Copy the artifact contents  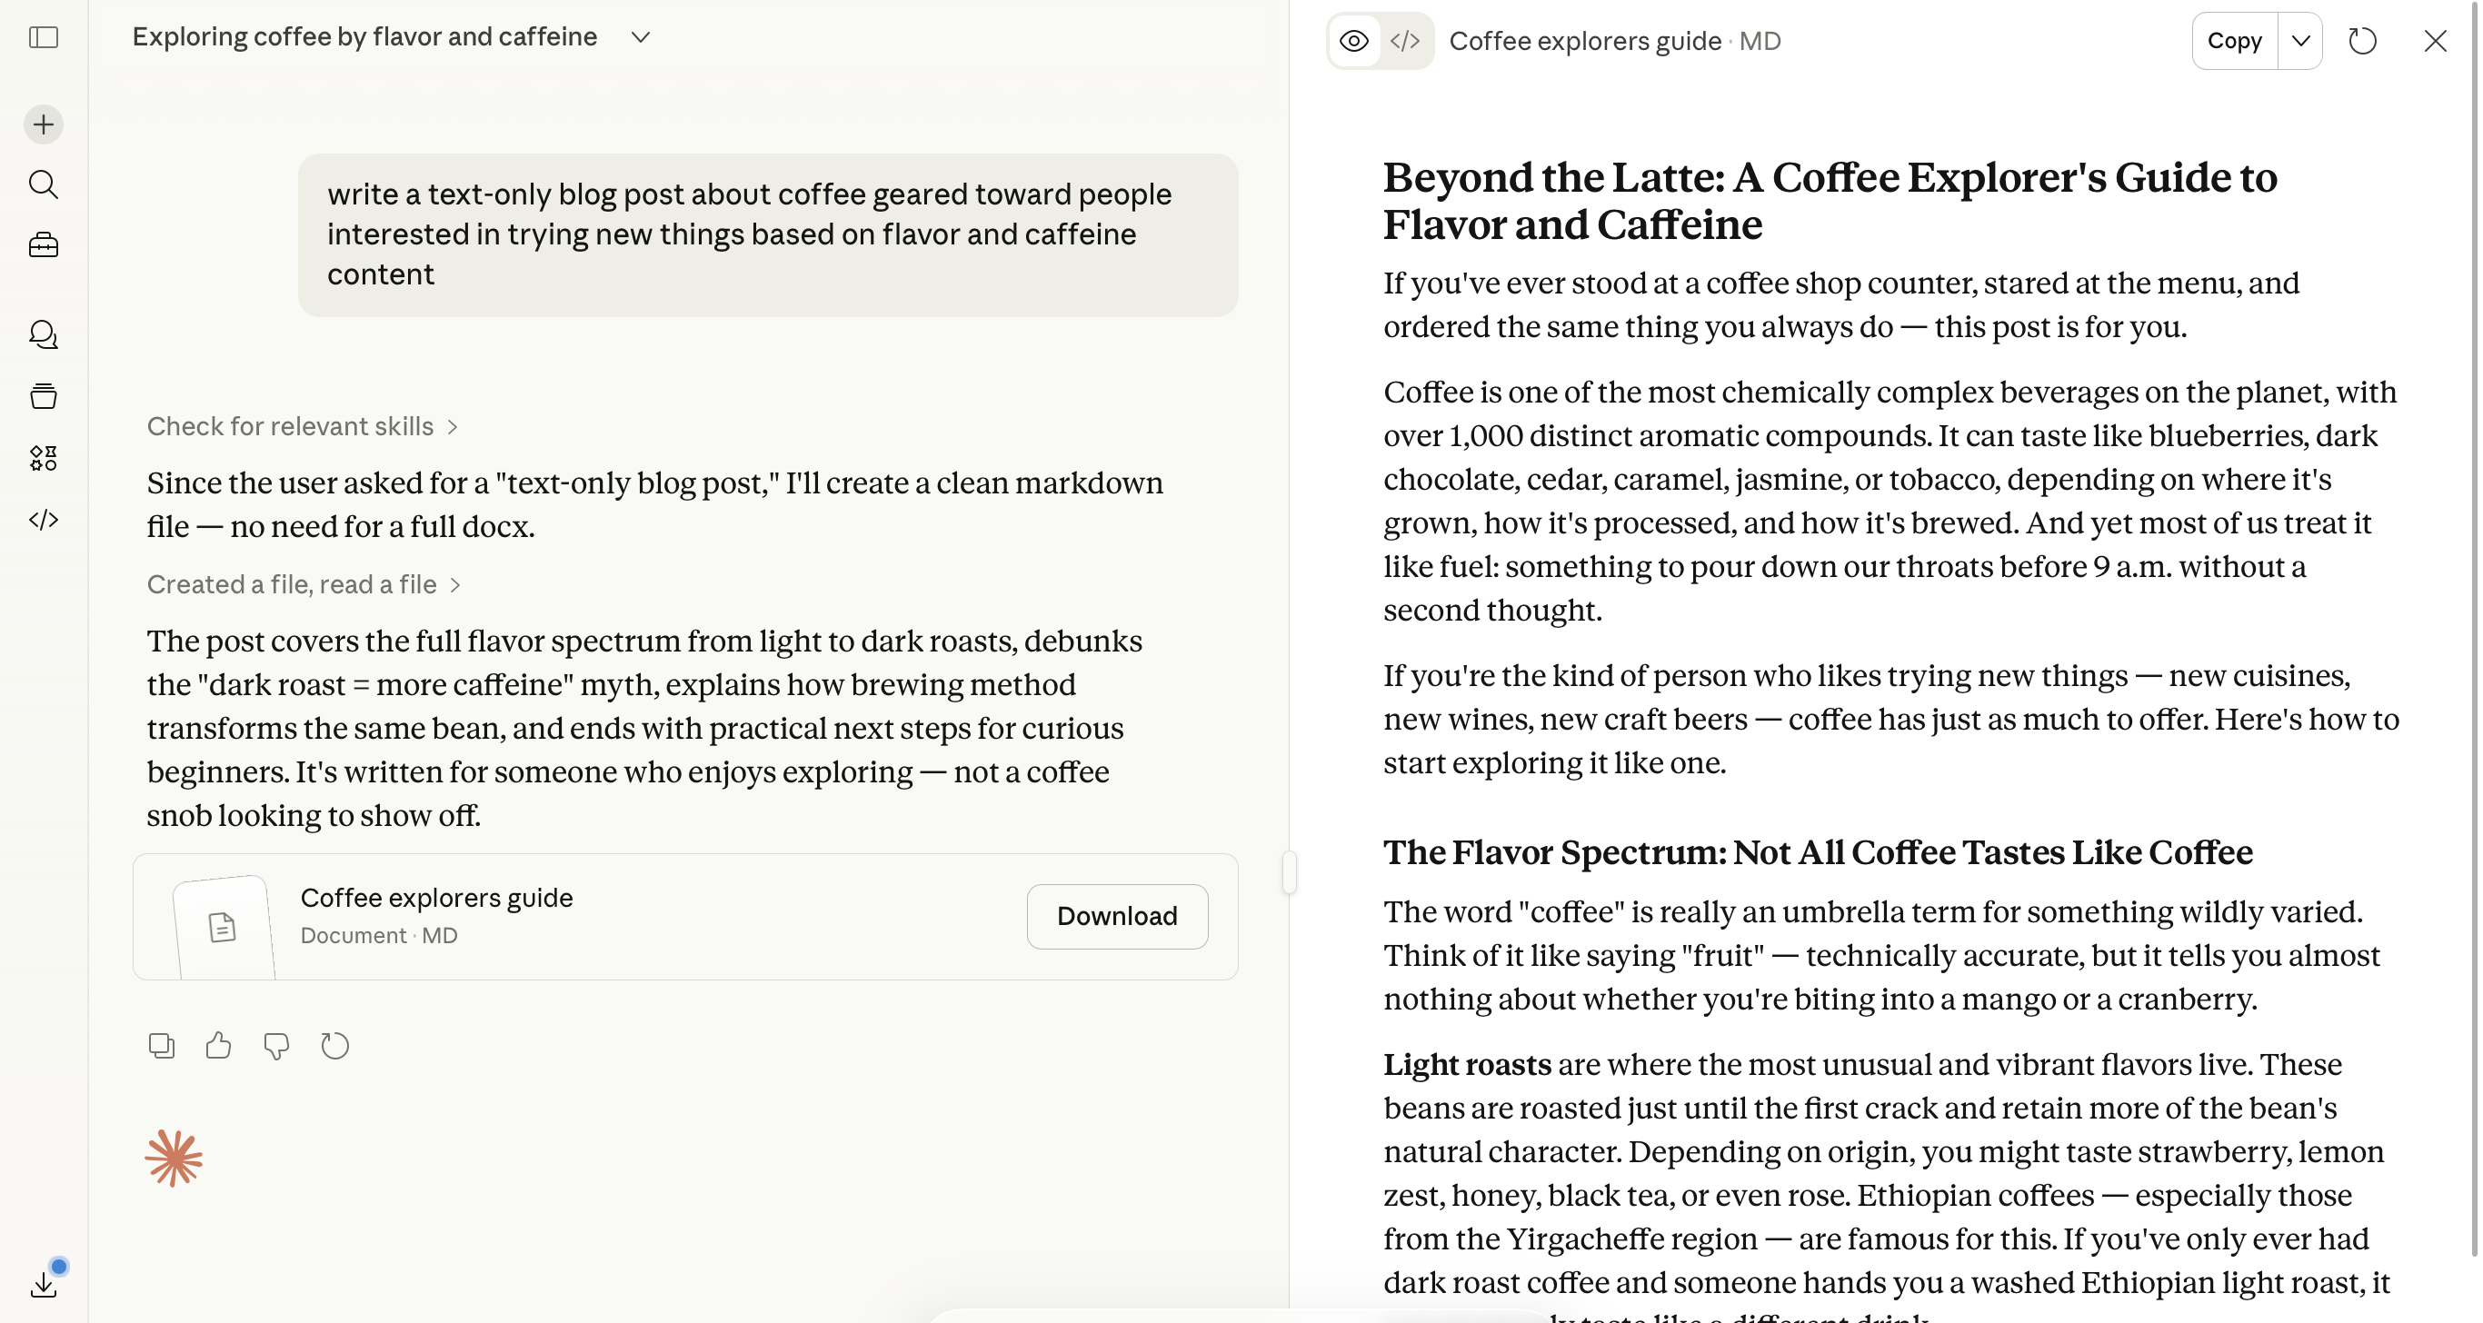[x=2234, y=41]
